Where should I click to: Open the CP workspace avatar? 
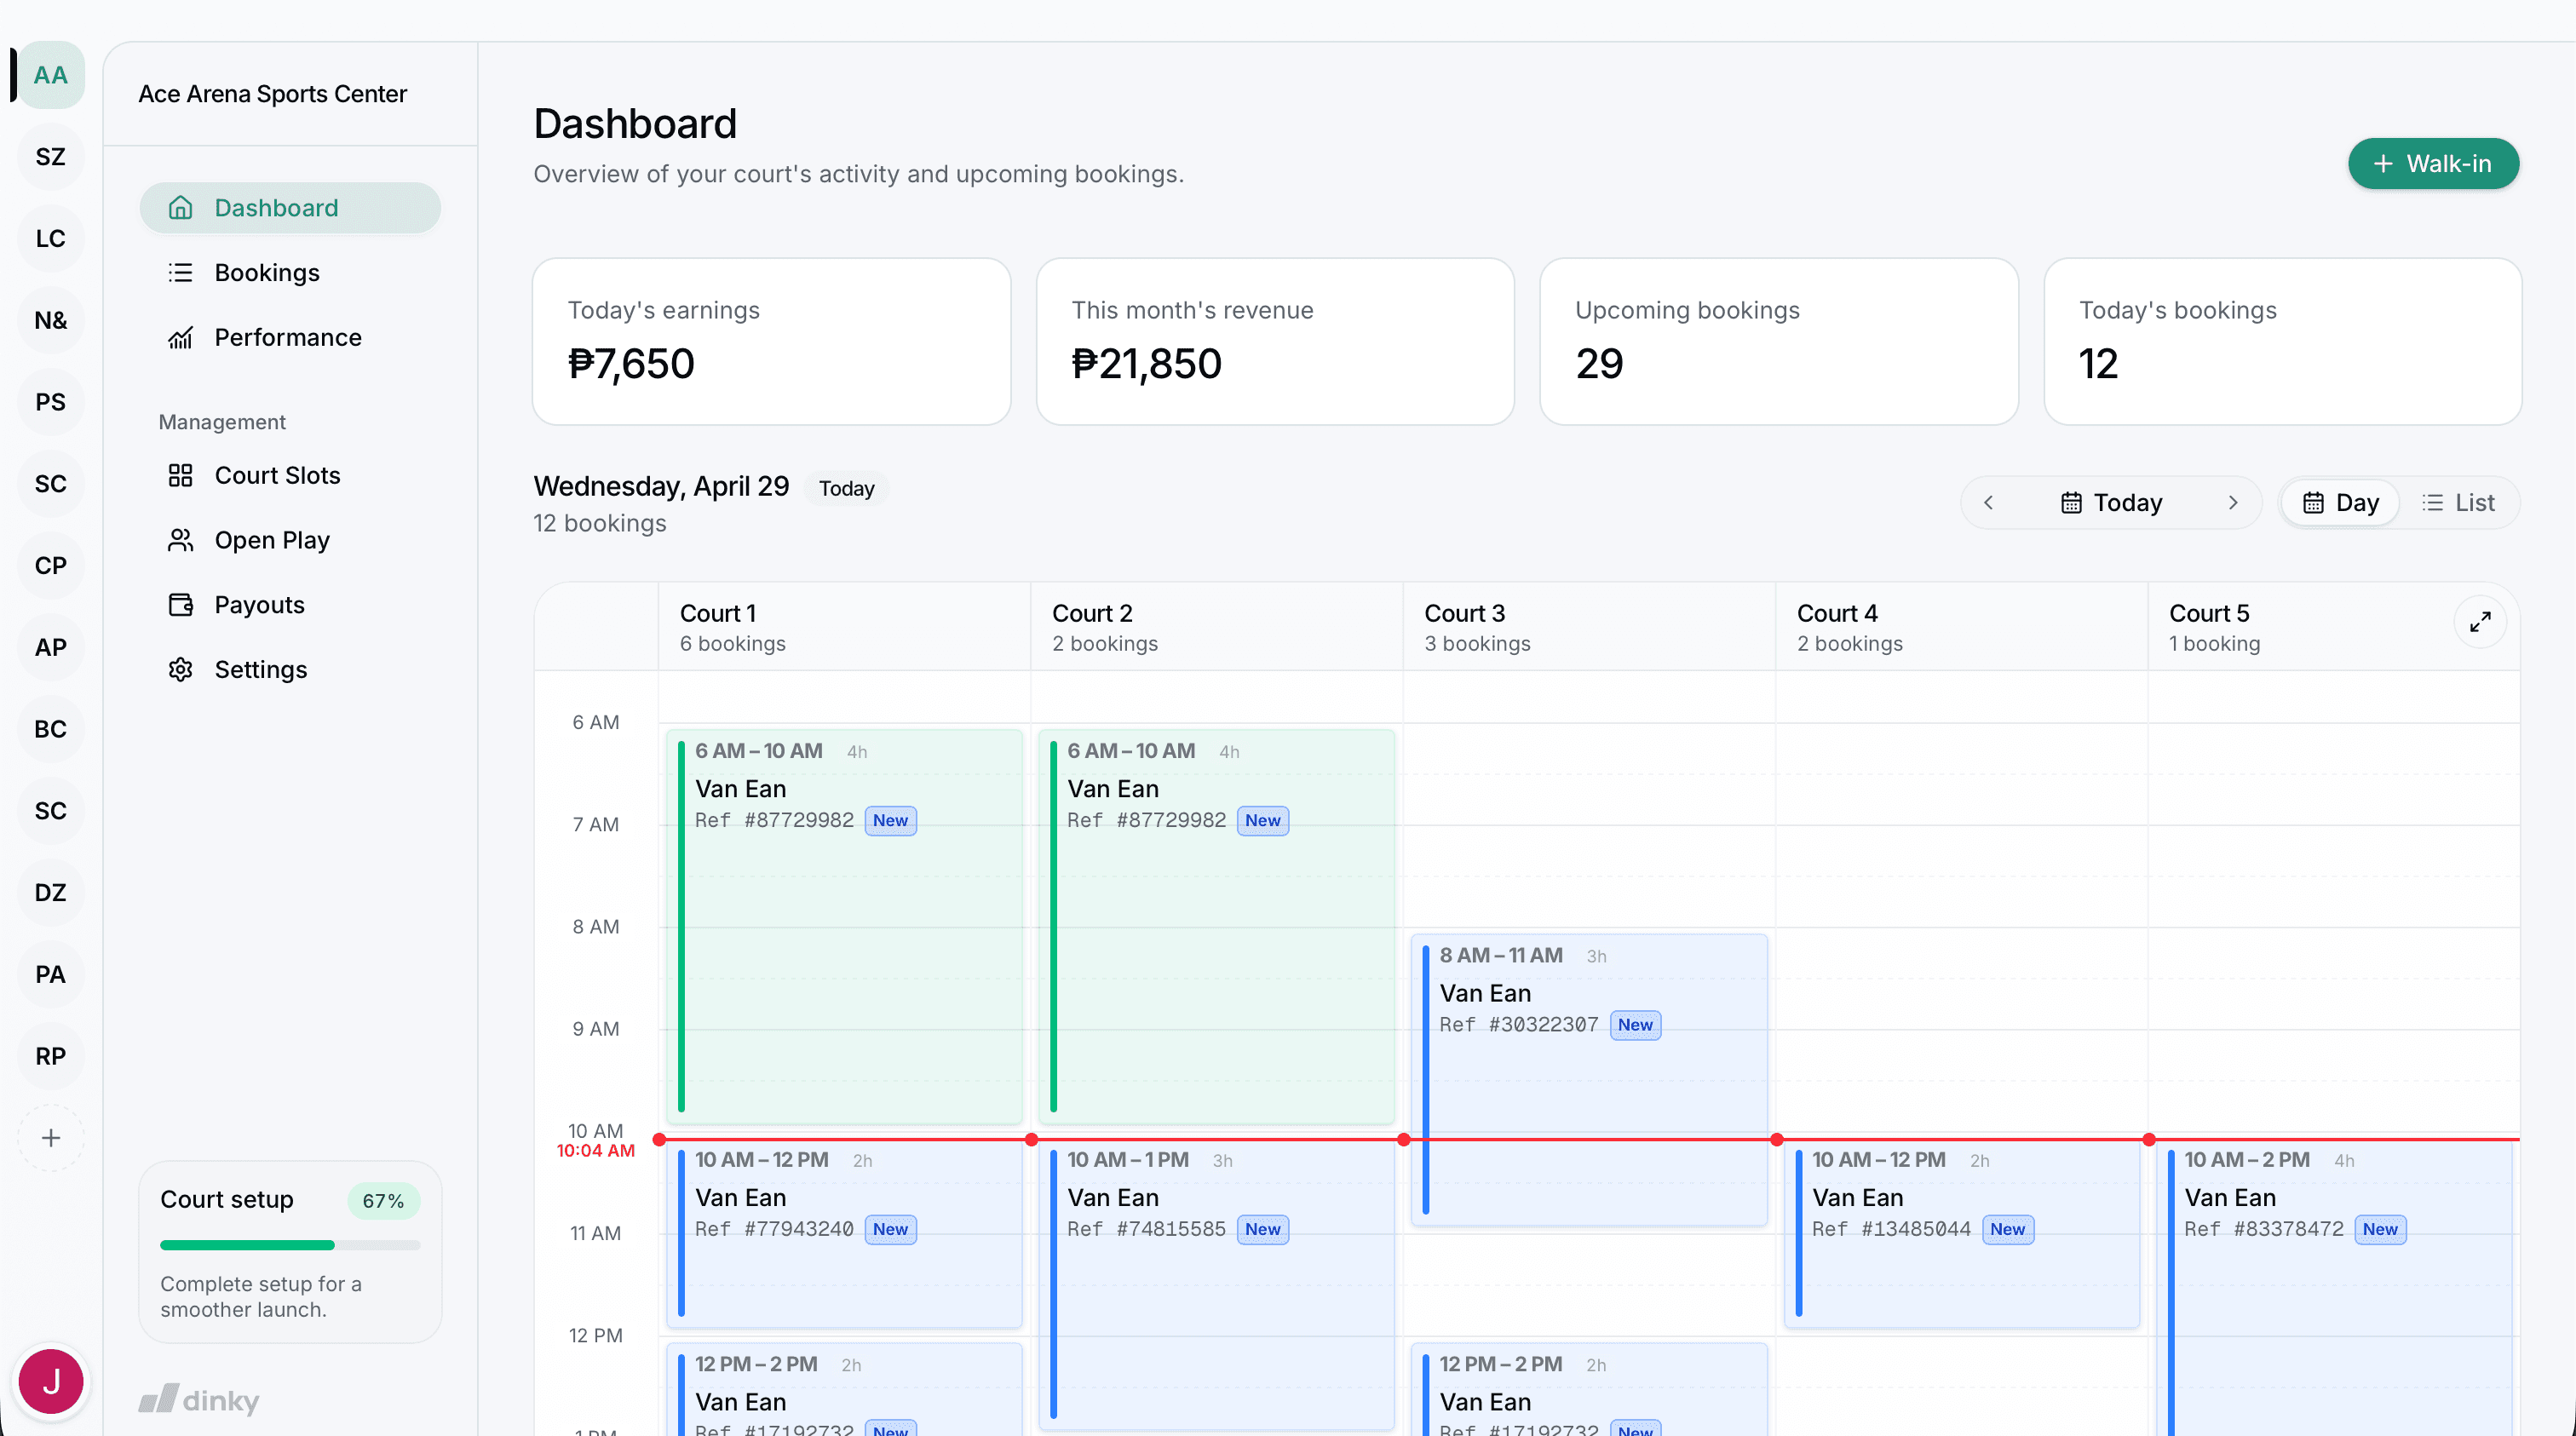tap(51, 566)
